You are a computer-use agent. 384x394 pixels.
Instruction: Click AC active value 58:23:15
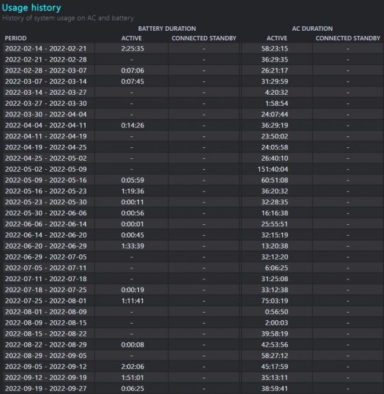tap(275, 49)
